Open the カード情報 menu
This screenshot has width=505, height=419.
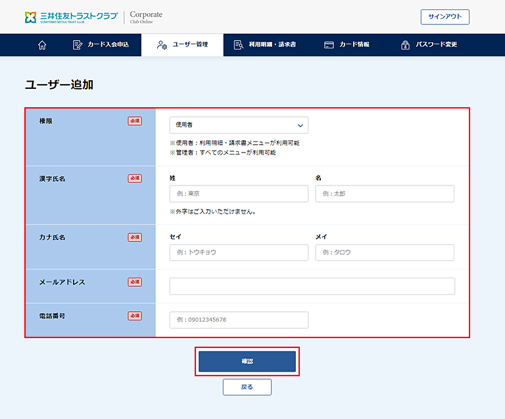pyautogui.click(x=347, y=45)
